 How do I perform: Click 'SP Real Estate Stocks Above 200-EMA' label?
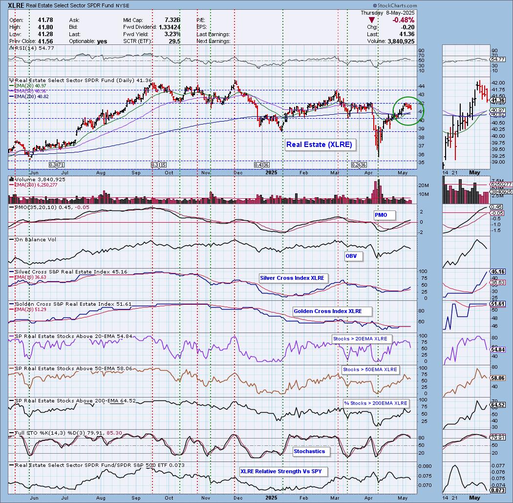73,400
